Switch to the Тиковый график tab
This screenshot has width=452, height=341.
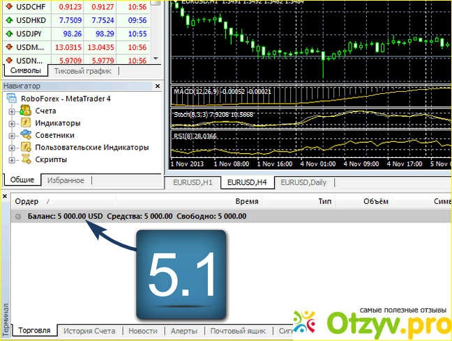click(x=81, y=71)
